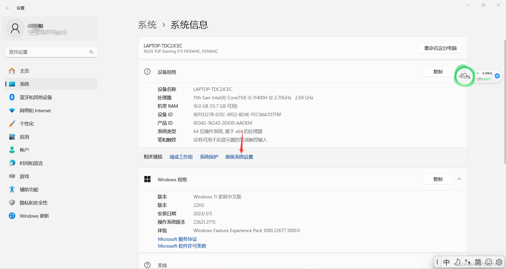Click the 49% memory usage ring

464,76
